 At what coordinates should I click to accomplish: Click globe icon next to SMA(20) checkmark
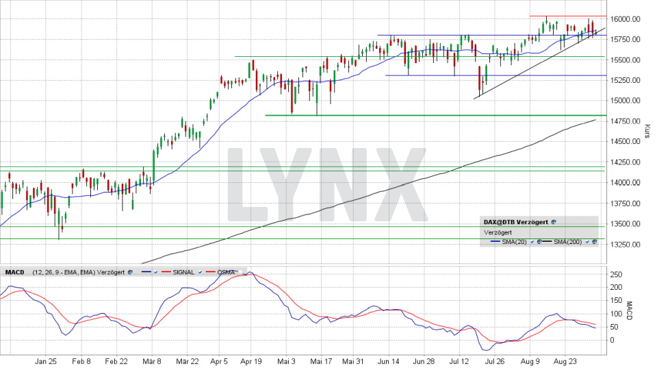pyautogui.click(x=539, y=242)
